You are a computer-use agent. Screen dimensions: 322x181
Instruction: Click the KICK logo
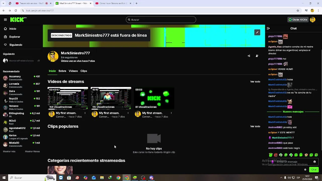click(18, 20)
